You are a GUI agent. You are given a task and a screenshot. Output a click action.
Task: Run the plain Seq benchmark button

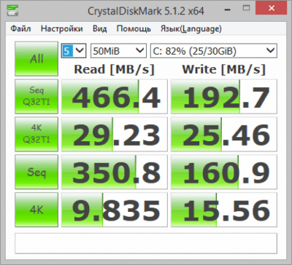(x=36, y=172)
